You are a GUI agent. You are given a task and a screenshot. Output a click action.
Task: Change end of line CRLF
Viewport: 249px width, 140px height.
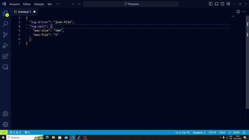(x=222, y=132)
